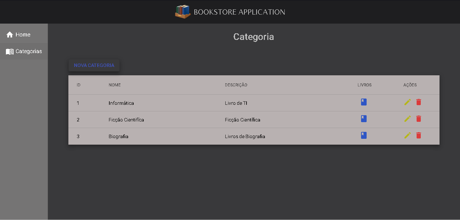Click the NOME column header
This screenshot has height=220, width=460.
tap(115, 85)
